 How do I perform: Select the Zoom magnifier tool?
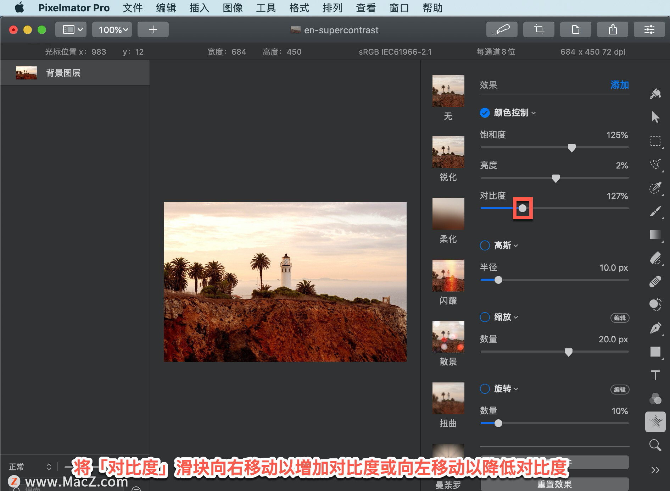655,445
